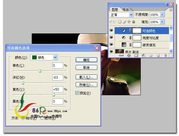This screenshot has width=179, height=136.
Task: Click the chain link of 亮度对比度 layer
Action: pyautogui.click(x=130, y=38)
